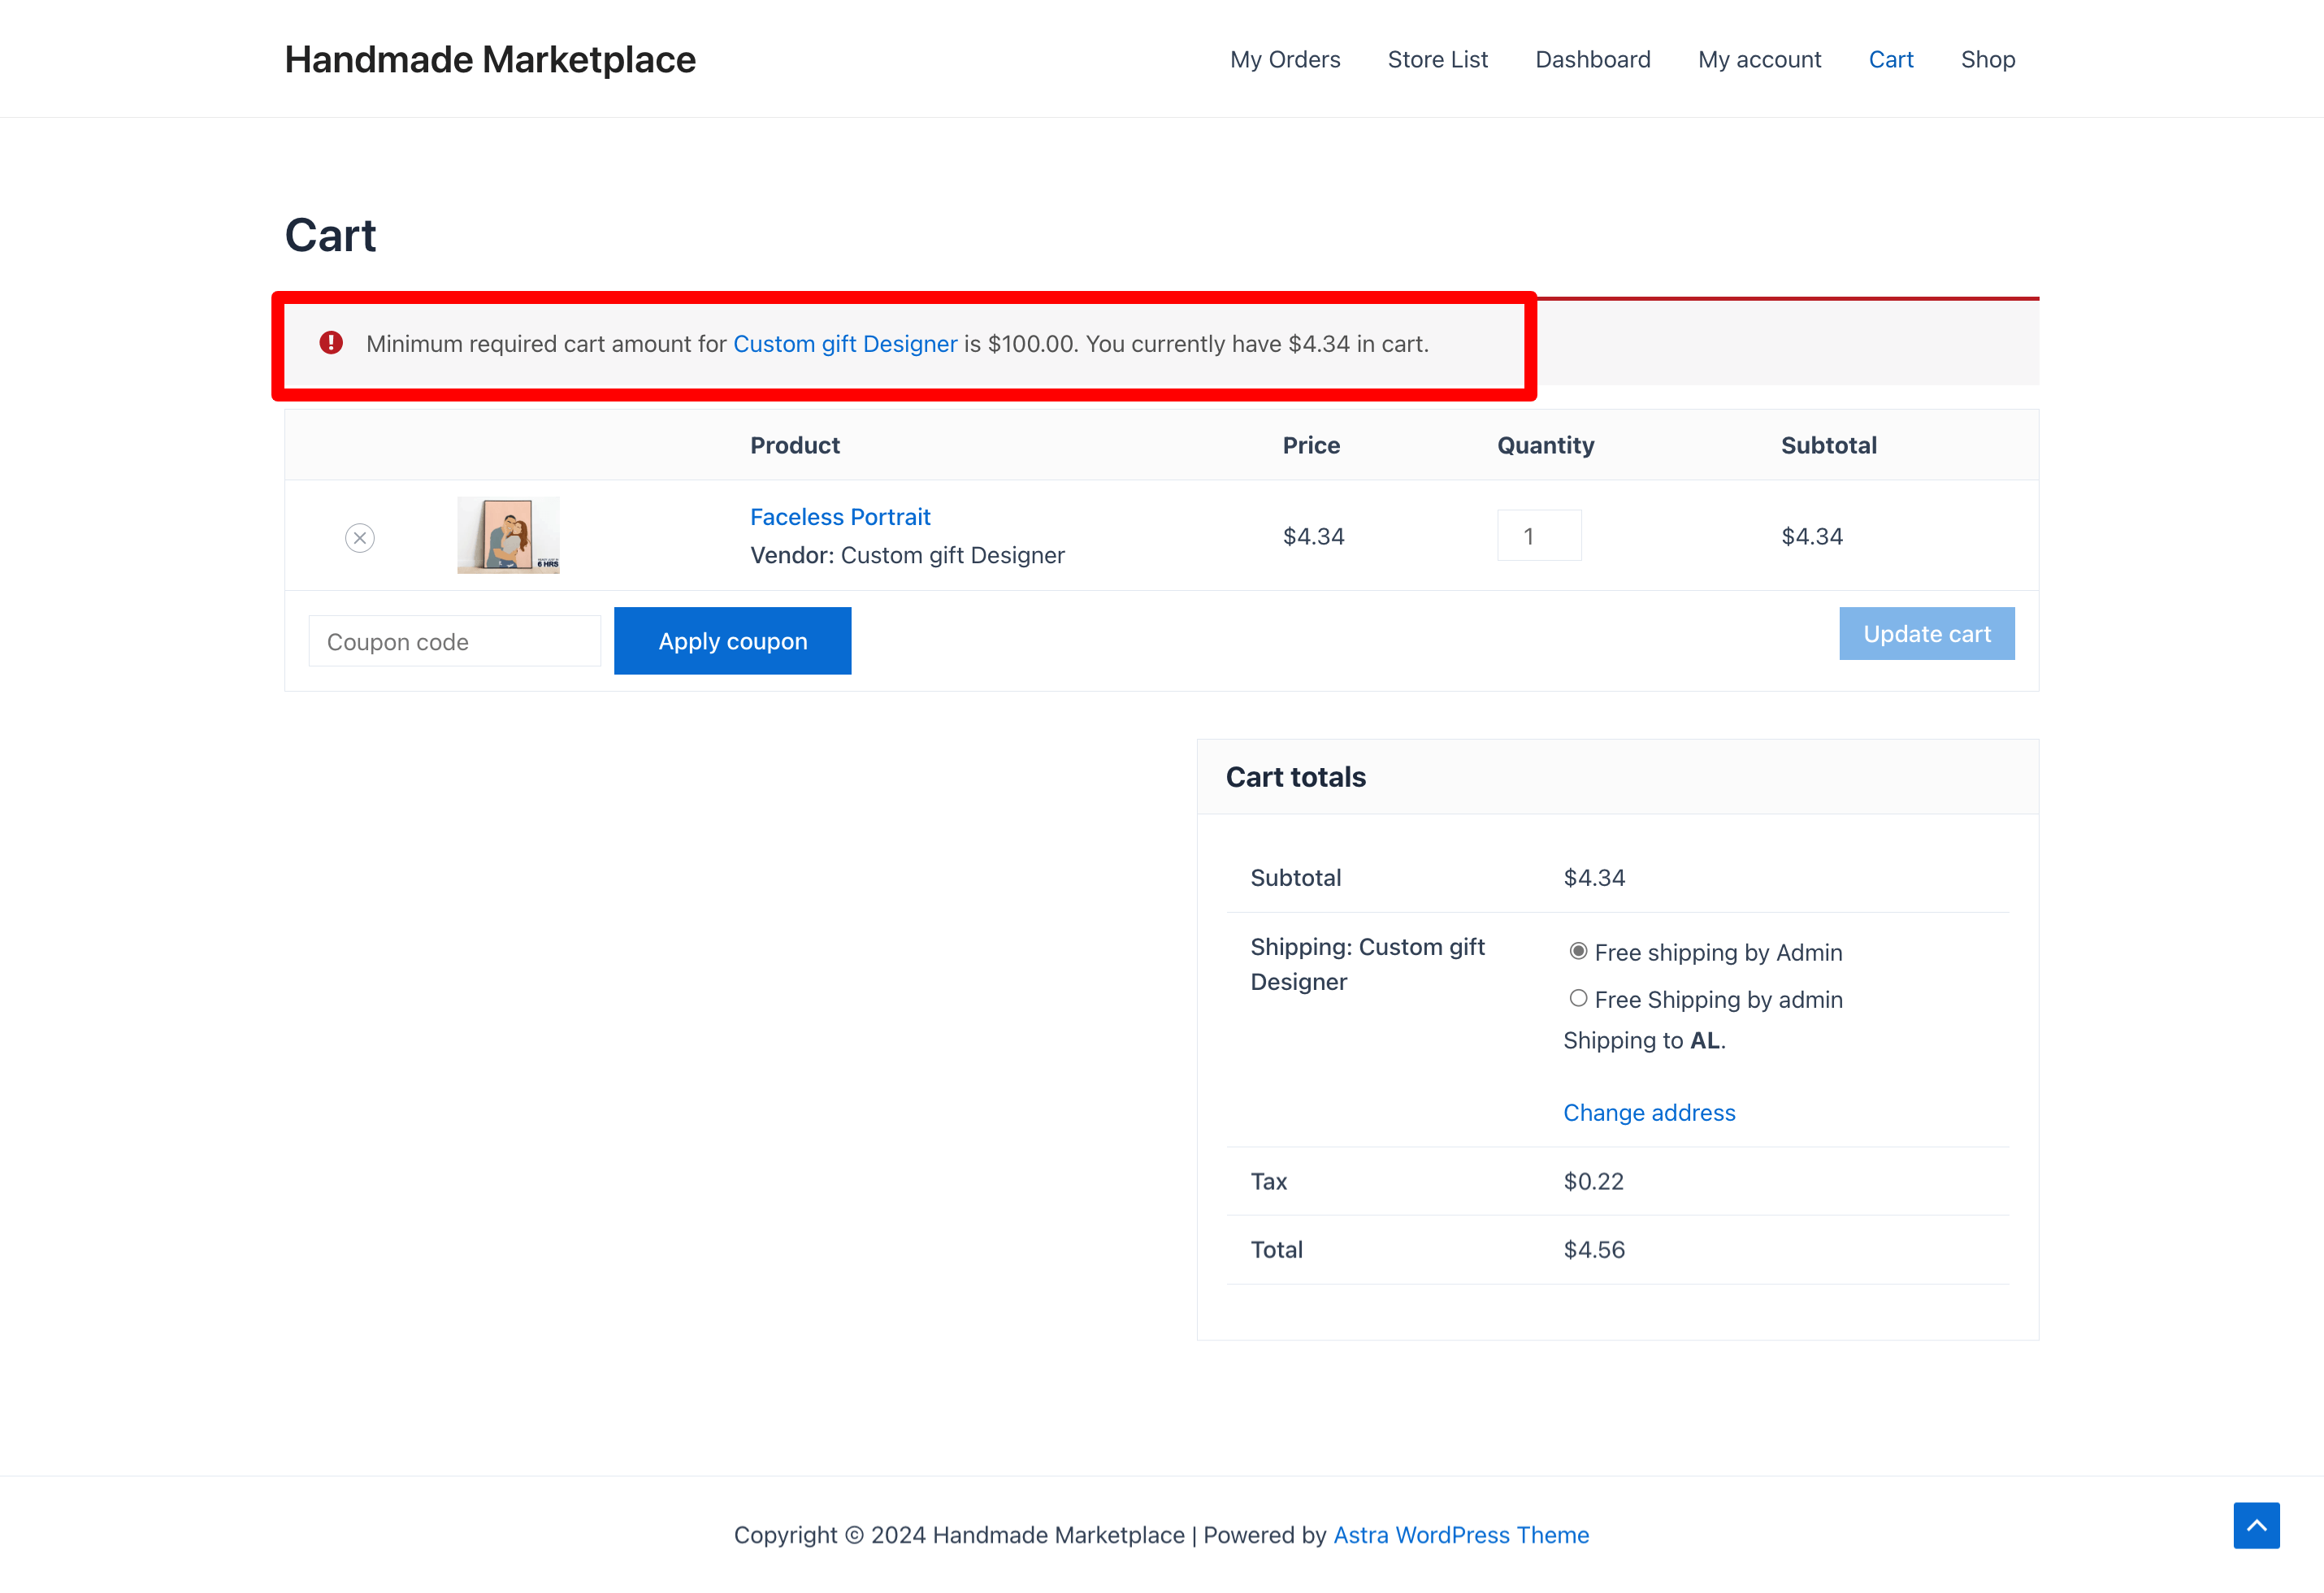This screenshot has height=1593, width=2324.
Task: Click the remove item icon on Faceless Portrait
Action: click(x=360, y=537)
